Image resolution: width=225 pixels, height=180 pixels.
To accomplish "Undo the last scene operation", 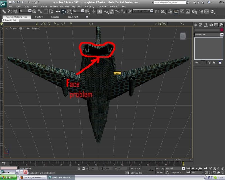I will pos(23,2).
